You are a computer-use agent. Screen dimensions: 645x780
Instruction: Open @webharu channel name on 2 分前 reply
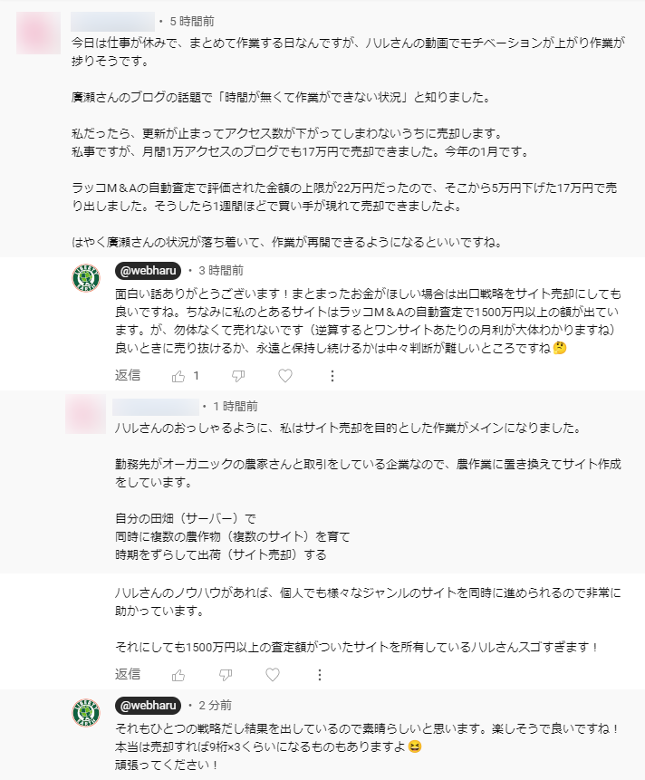point(149,706)
